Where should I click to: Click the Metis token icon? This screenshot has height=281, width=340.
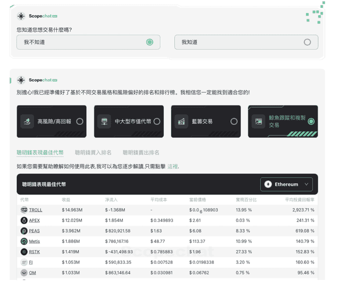click(24, 241)
